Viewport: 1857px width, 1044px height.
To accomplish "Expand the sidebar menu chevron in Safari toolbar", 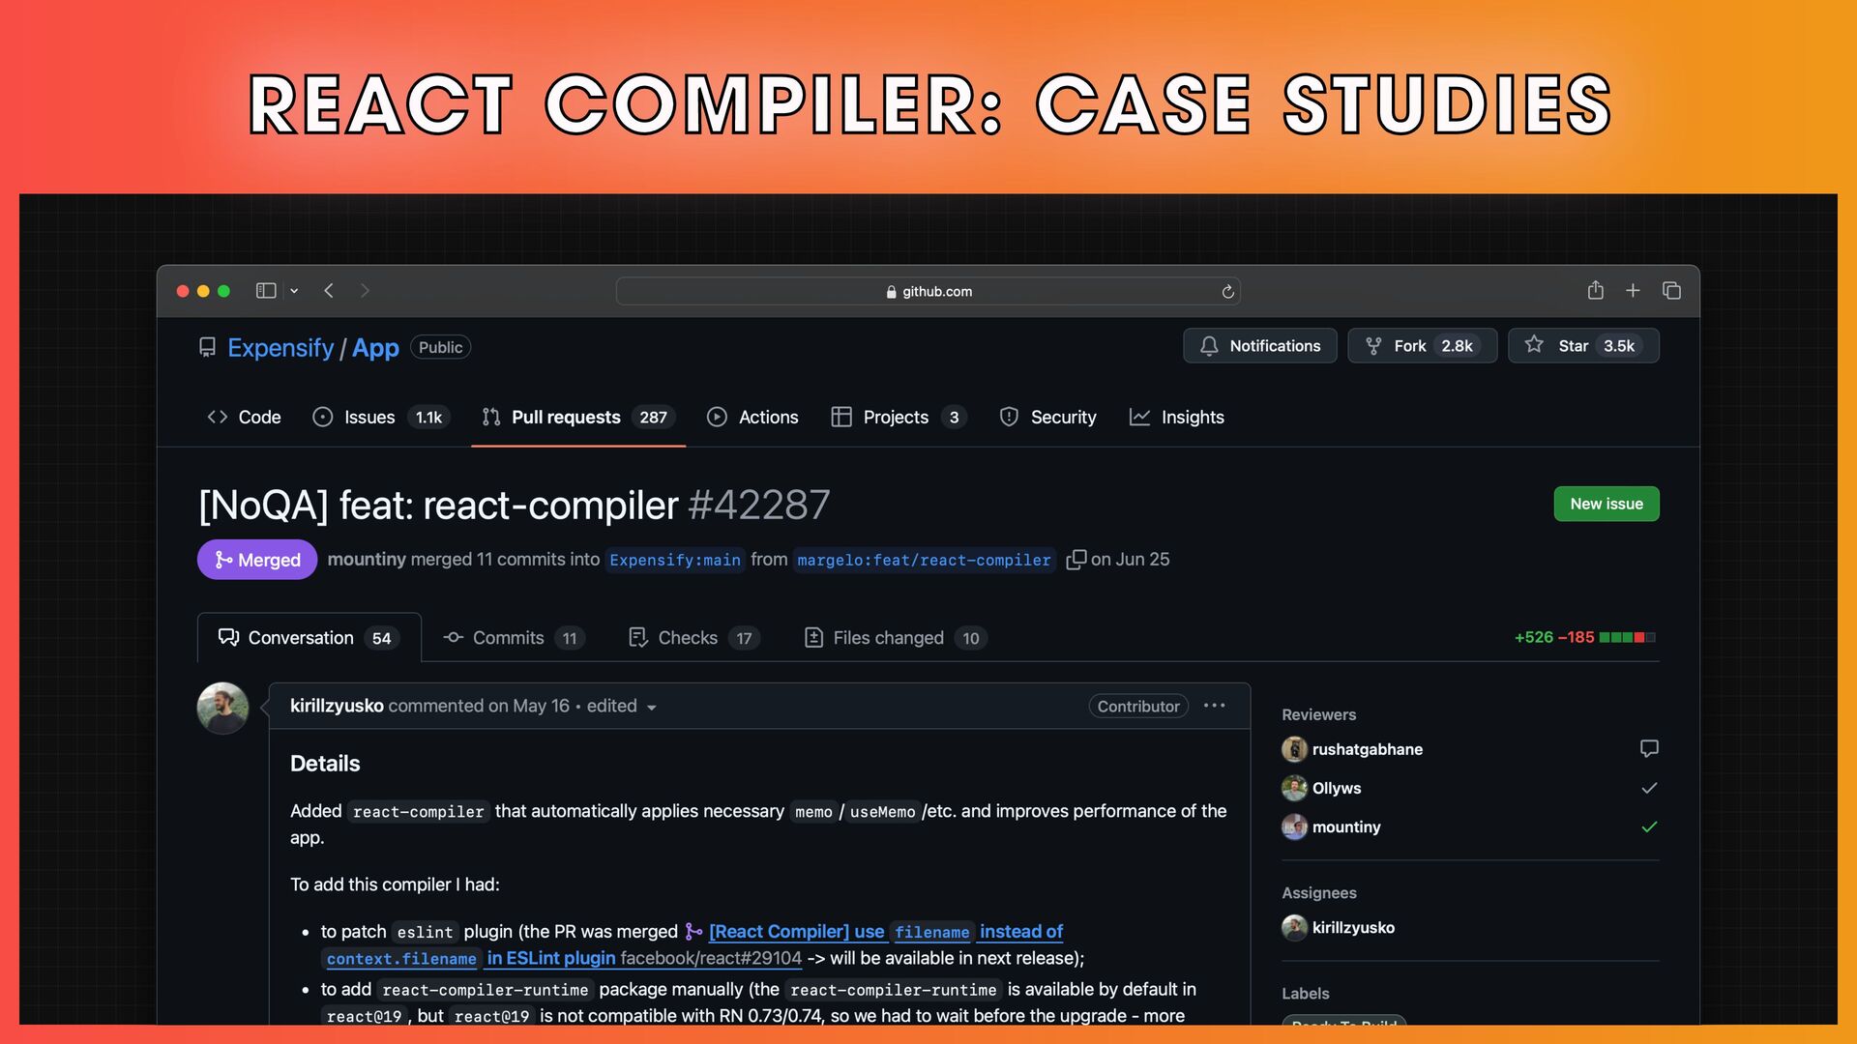I will pos(294,291).
